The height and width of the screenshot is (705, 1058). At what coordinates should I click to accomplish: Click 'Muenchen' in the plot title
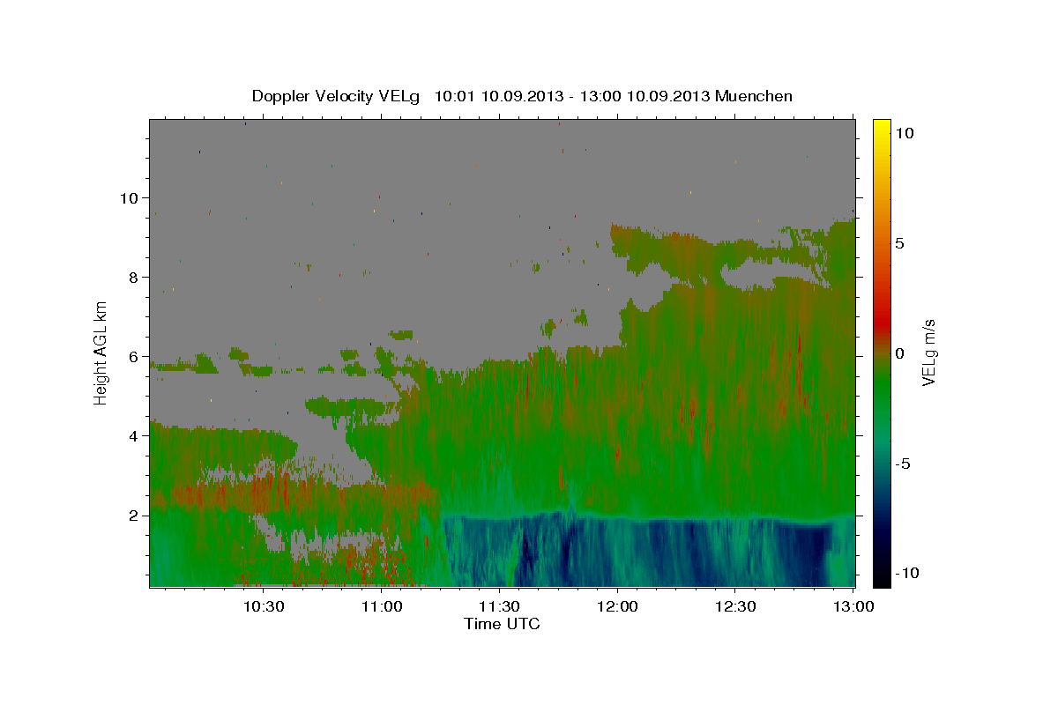pos(755,96)
